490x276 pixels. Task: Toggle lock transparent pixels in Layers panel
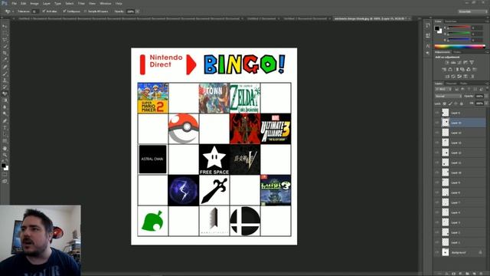pyautogui.click(x=445, y=103)
